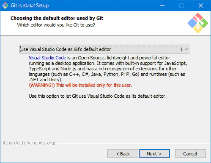Select the 'Use Visual Studio Code' combo box
This screenshot has height=163, width=211.
tap(104, 49)
